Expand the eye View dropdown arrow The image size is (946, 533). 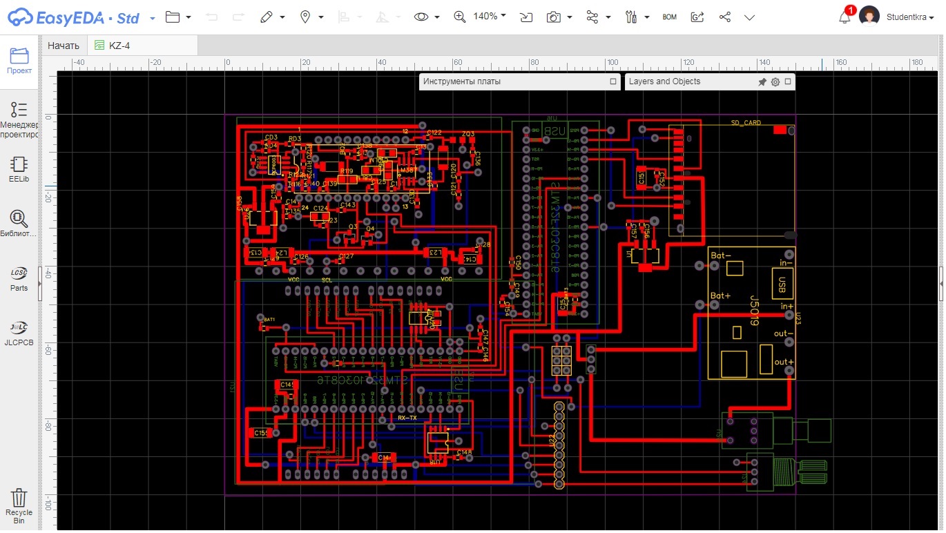coord(438,17)
